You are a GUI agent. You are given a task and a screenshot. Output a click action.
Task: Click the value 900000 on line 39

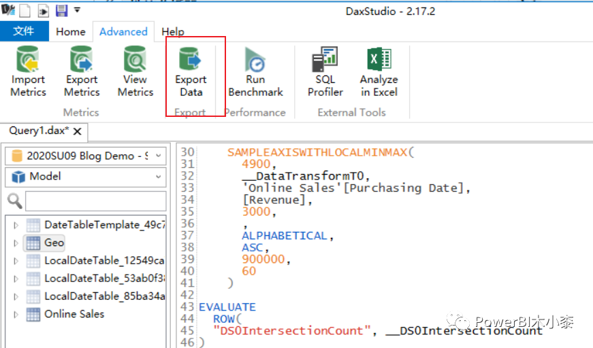263,260
